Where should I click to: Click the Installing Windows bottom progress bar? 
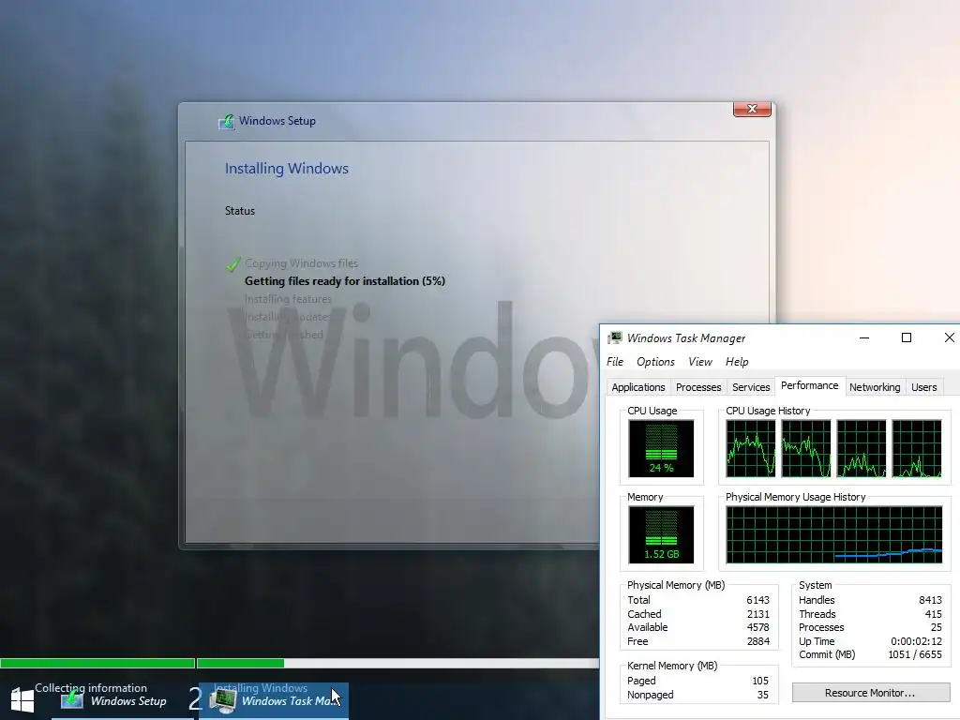[x=397, y=663]
